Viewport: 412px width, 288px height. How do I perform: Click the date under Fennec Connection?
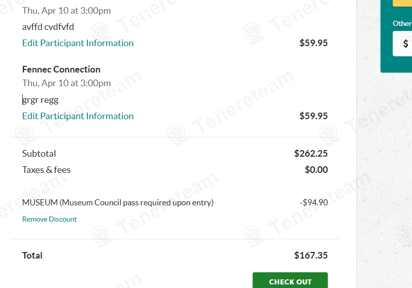[66, 83]
